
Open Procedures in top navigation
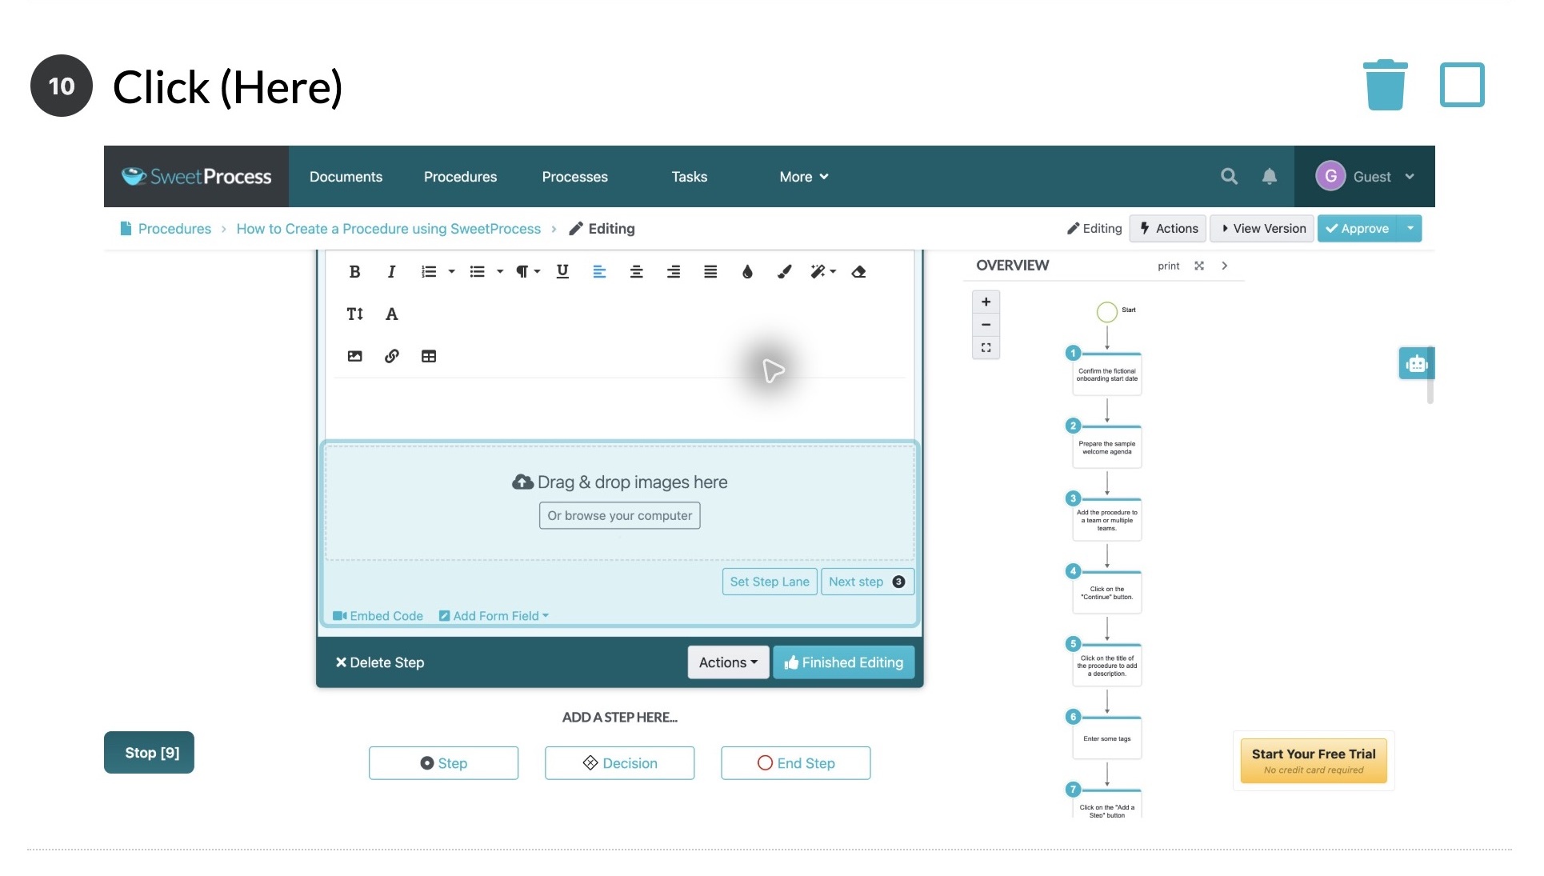[x=460, y=177]
